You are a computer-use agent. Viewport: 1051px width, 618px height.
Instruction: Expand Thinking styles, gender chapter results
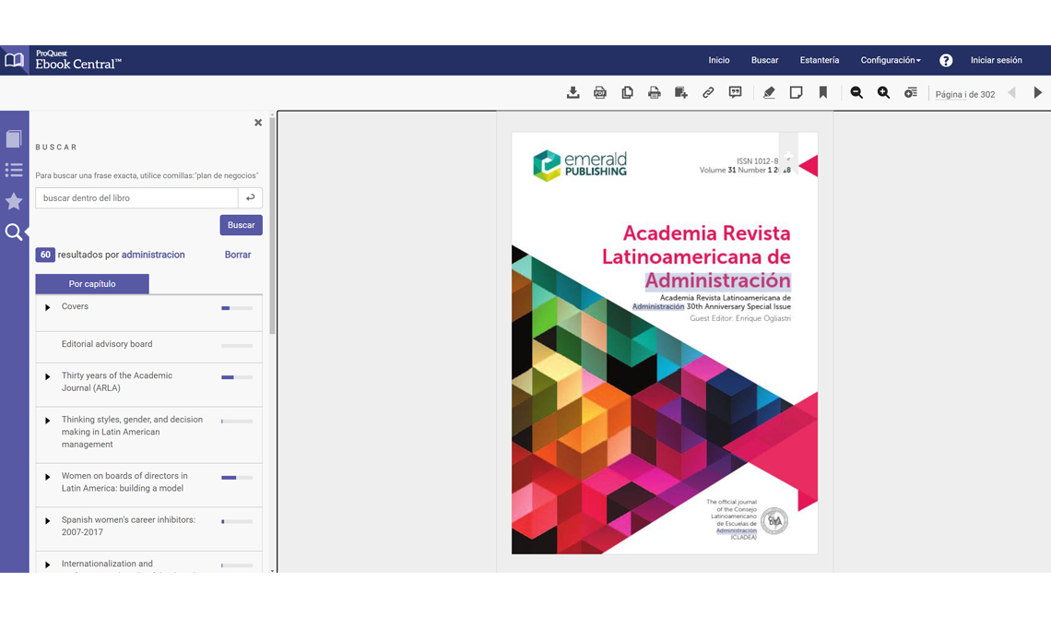tap(48, 421)
